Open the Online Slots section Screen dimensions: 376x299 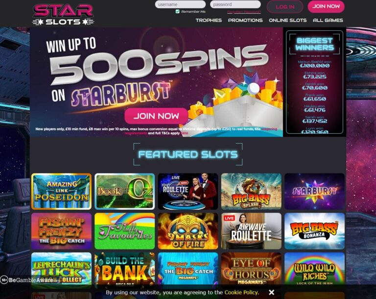coord(287,20)
